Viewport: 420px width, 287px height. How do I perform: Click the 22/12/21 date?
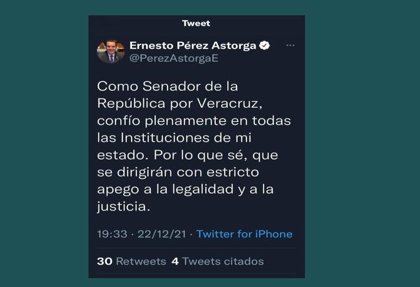coord(162,234)
